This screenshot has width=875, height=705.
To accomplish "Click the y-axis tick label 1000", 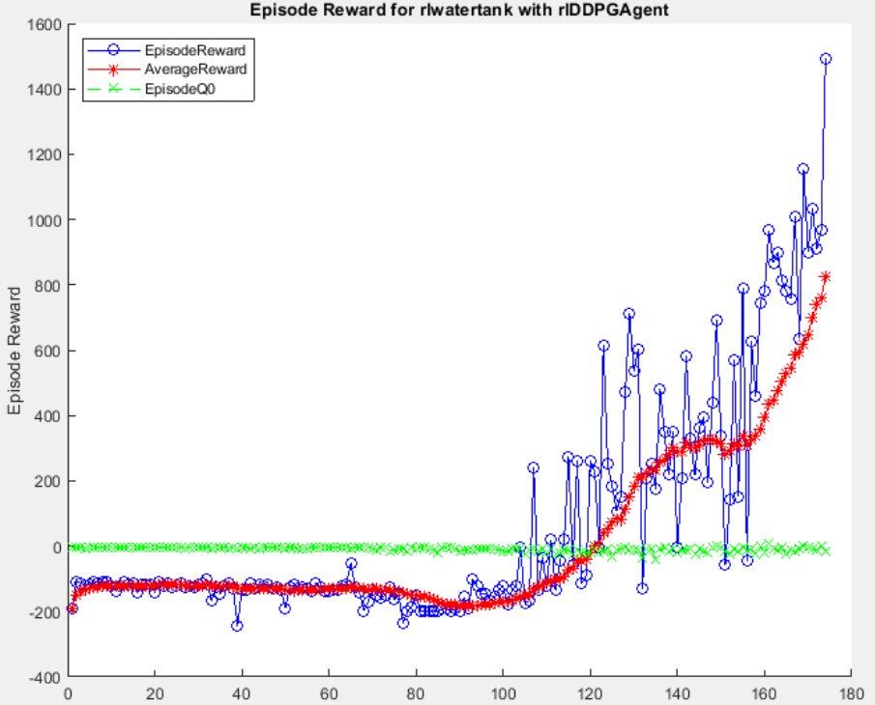I will coord(44,220).
